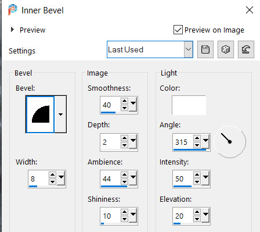Click inside the Elevation value field
Viewport: 260px width, 232px height.
183,216
